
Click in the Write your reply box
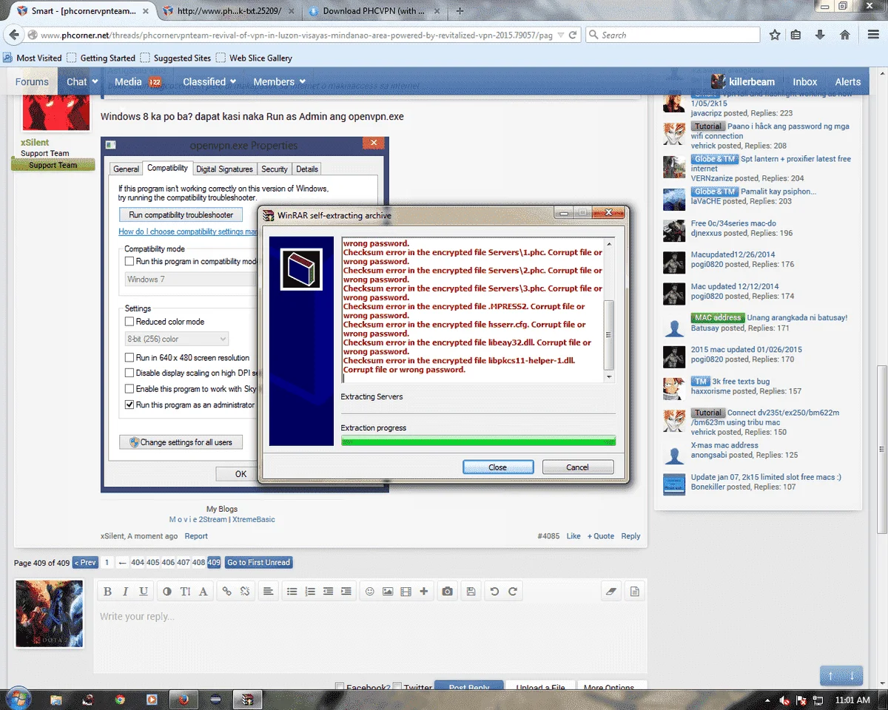point(372,636)
